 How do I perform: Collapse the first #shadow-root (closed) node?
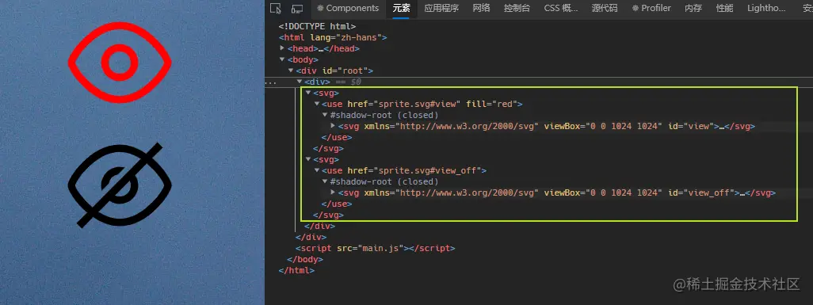tap(325, 115)
